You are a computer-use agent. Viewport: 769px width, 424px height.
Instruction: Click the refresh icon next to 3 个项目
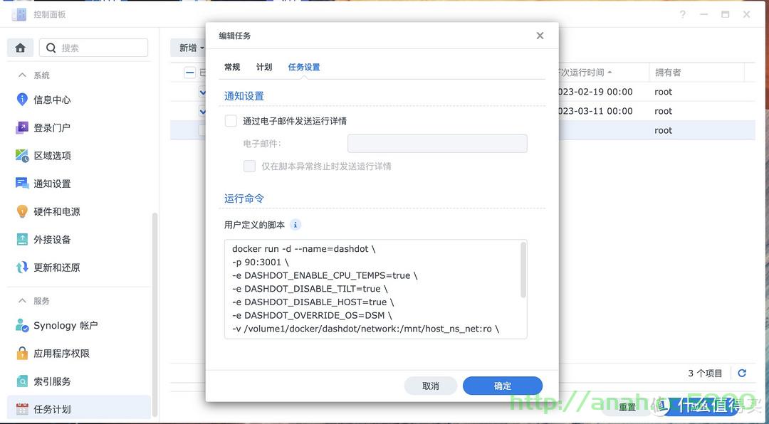click(742, 373)
